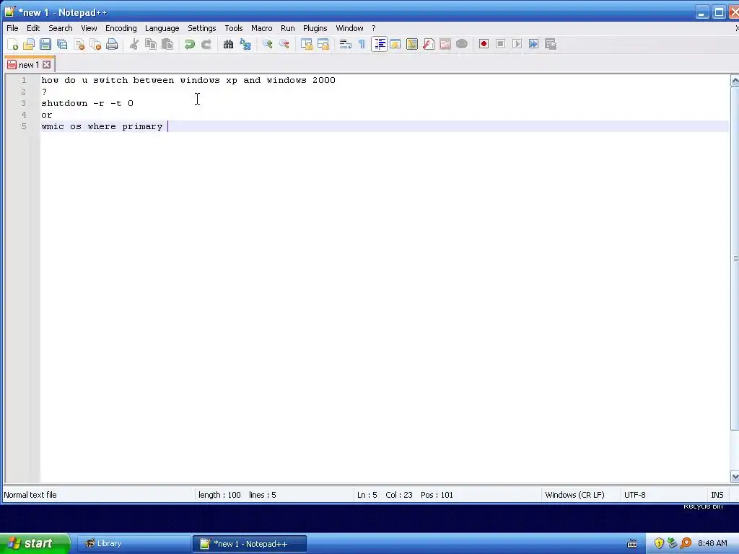
Task: Click the Zoom In toolbar icon
Action: pyautogui.click(x=267, y=44)
